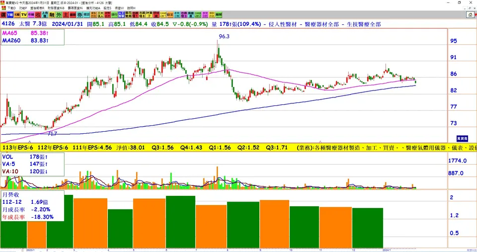
Task: Click the rightmost green monthly revenue bar
Action: click(x=368, y=228)
